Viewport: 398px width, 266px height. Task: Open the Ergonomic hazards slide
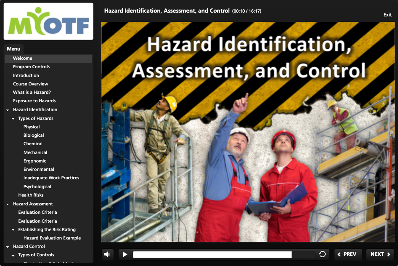[35, 161]
